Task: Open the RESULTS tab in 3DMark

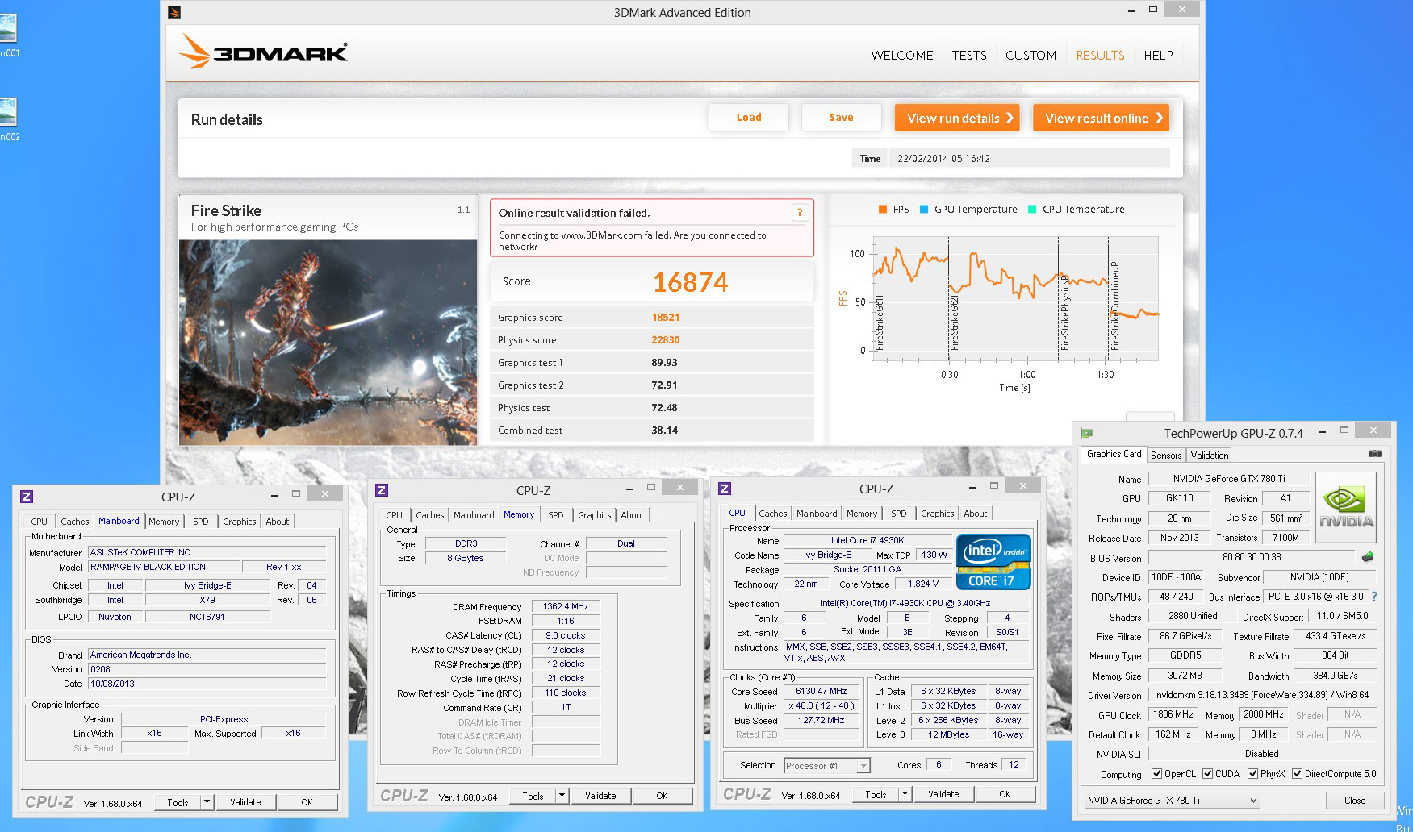Action: click(1100, 55)
